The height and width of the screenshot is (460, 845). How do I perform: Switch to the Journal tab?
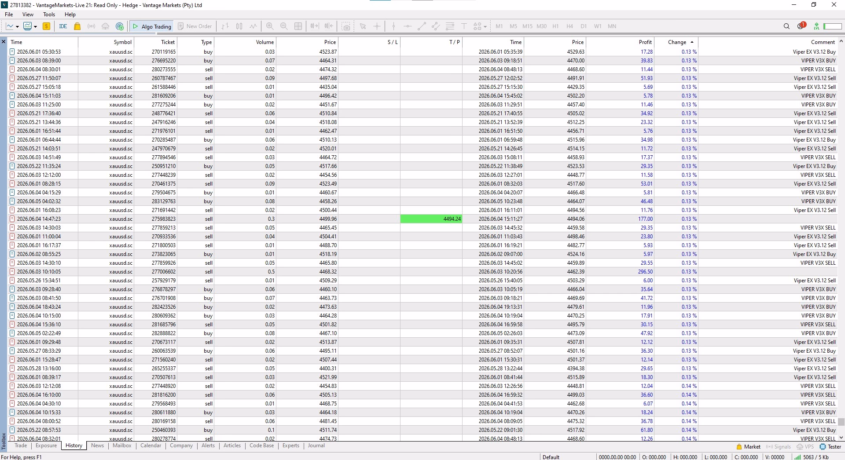point(316,445)
